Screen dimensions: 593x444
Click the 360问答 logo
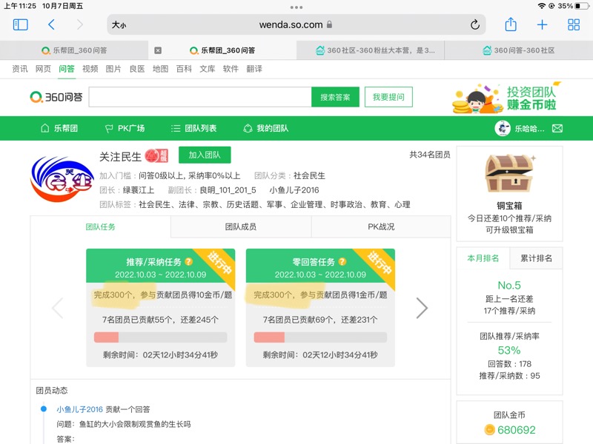56,97
